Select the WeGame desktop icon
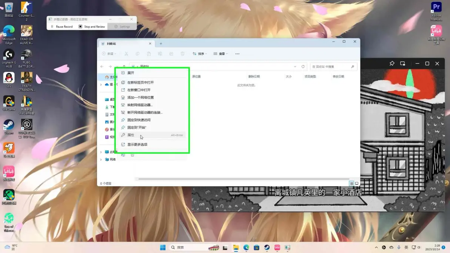Screen dimensions: 450x253 coord(9,103)
